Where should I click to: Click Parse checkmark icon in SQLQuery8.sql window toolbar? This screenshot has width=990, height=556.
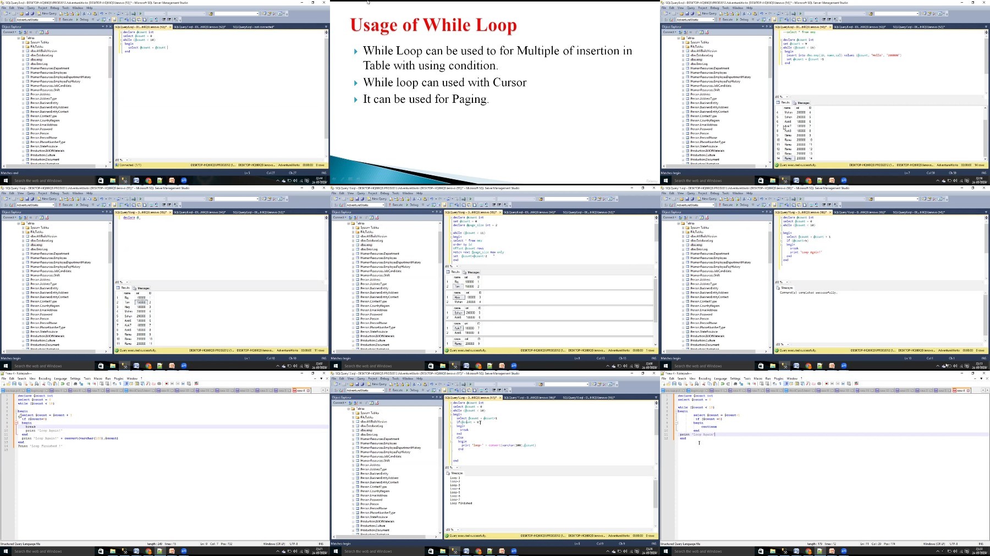pos(98,20)
